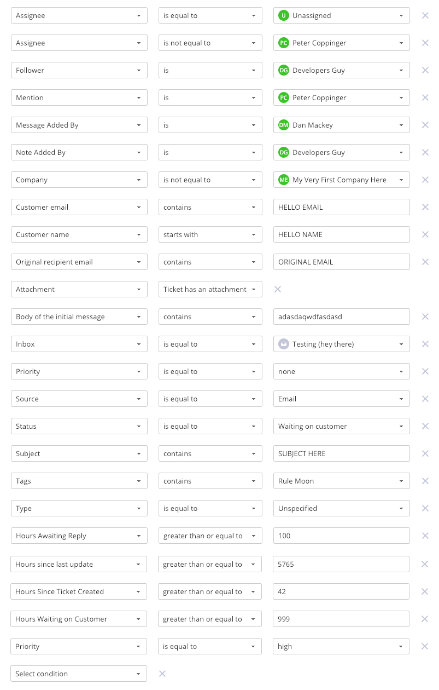Remove the Subject condition row
Image resolution: width=439 pixels, height=690 pixels.
[x=425, y=453]
